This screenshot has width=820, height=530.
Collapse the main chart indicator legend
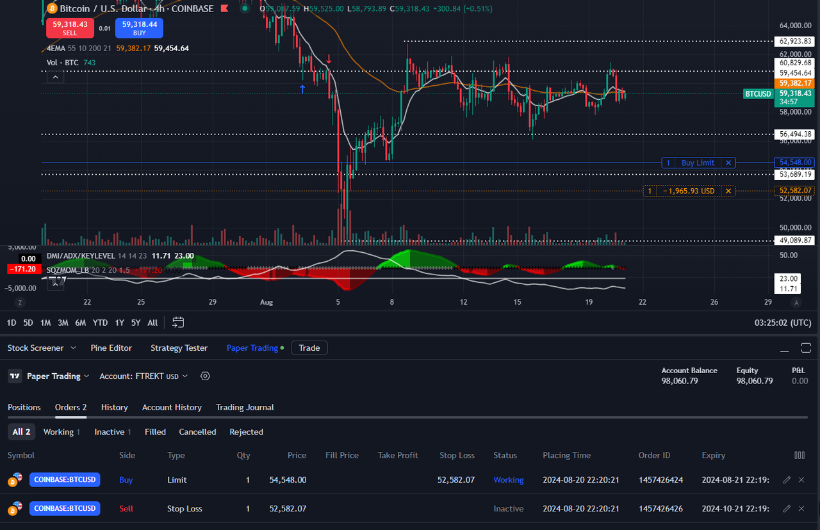[56, 77]
